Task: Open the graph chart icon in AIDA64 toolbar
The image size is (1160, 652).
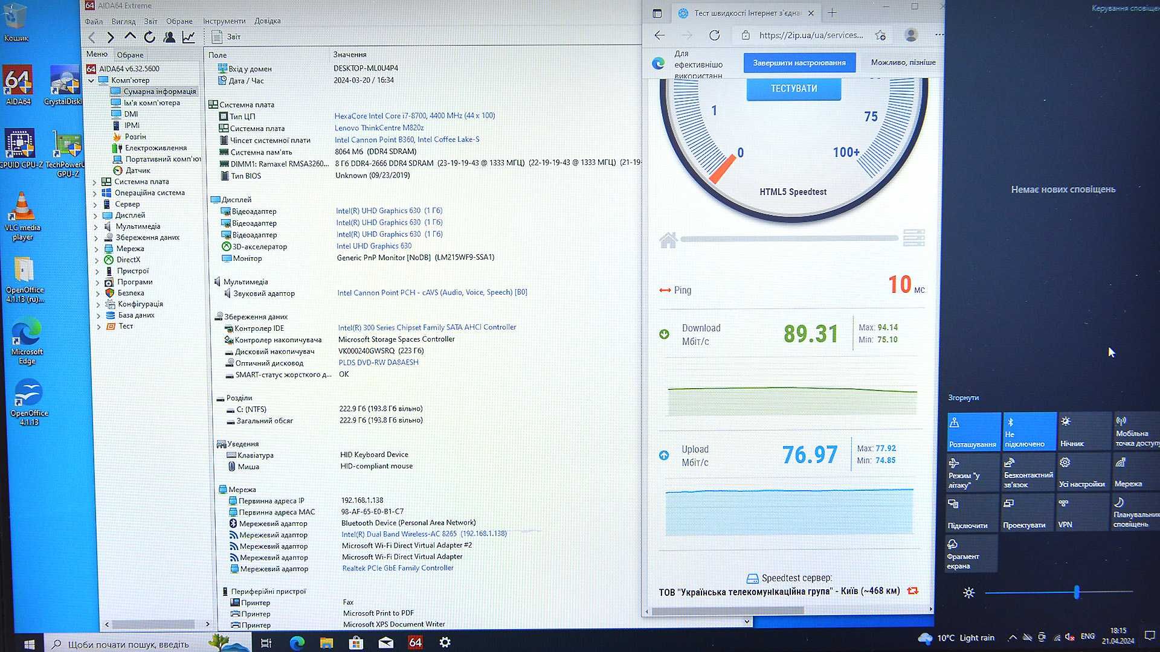Action: pos(188,37)
